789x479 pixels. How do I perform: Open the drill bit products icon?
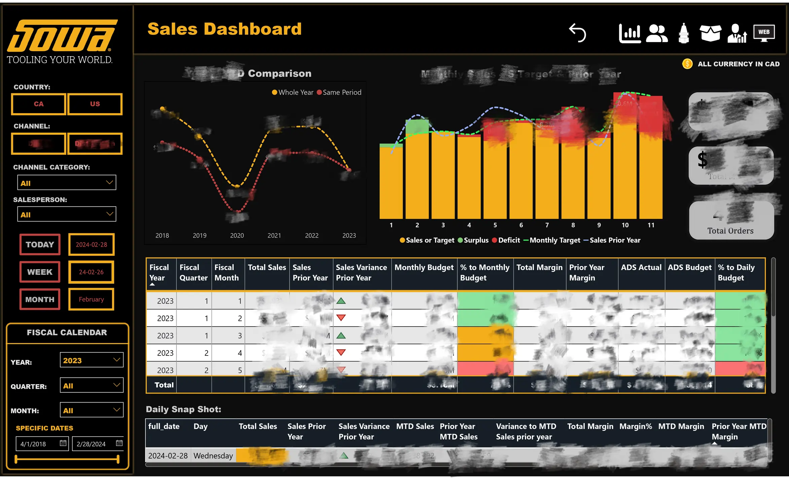coord(683,33)
